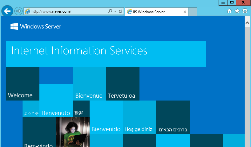This screenshot has height=147, width=251.
Task: Click the Windows Server logo
Action: [36, 26]
